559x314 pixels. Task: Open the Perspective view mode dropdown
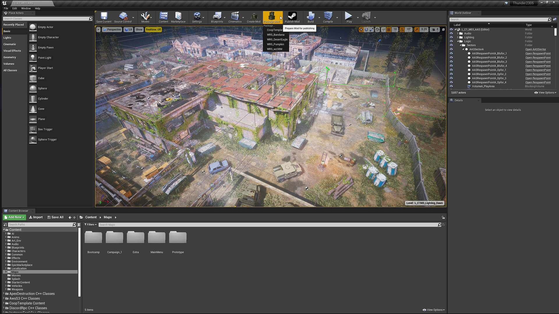point(112,29)
